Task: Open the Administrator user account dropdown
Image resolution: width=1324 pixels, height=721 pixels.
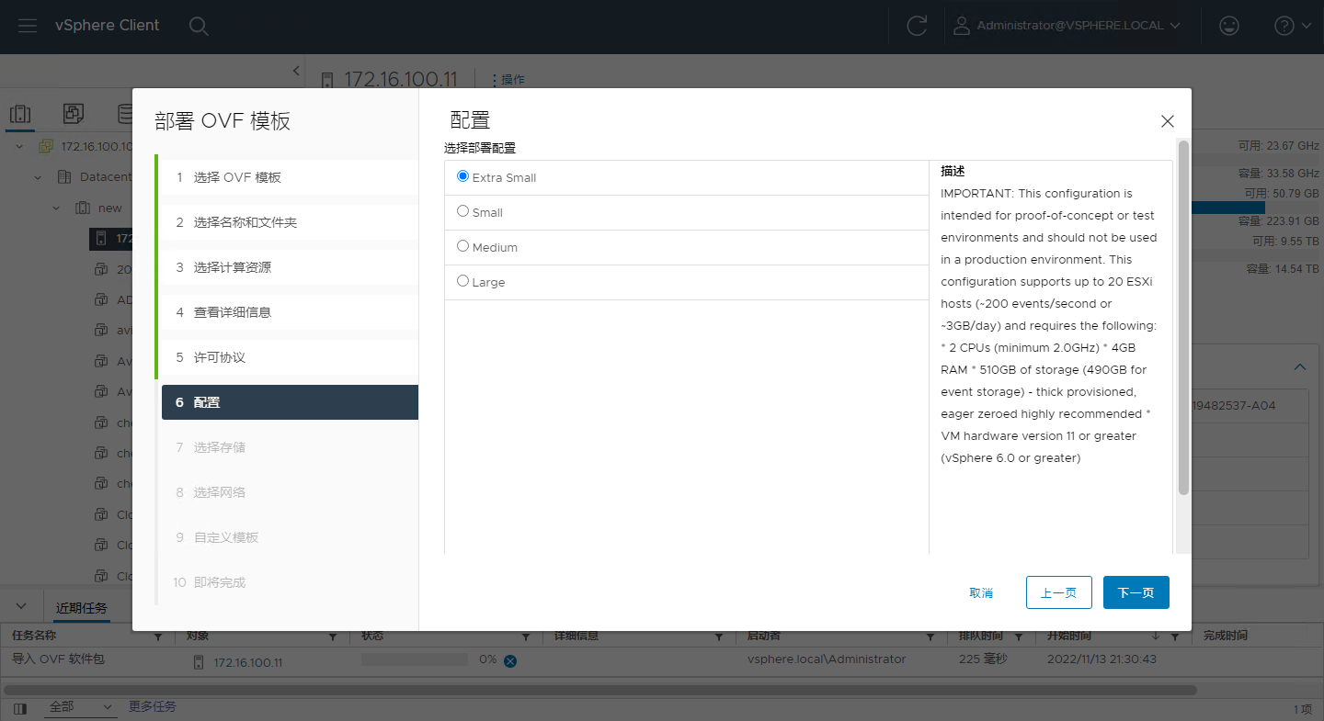Action: point(1067,26)
